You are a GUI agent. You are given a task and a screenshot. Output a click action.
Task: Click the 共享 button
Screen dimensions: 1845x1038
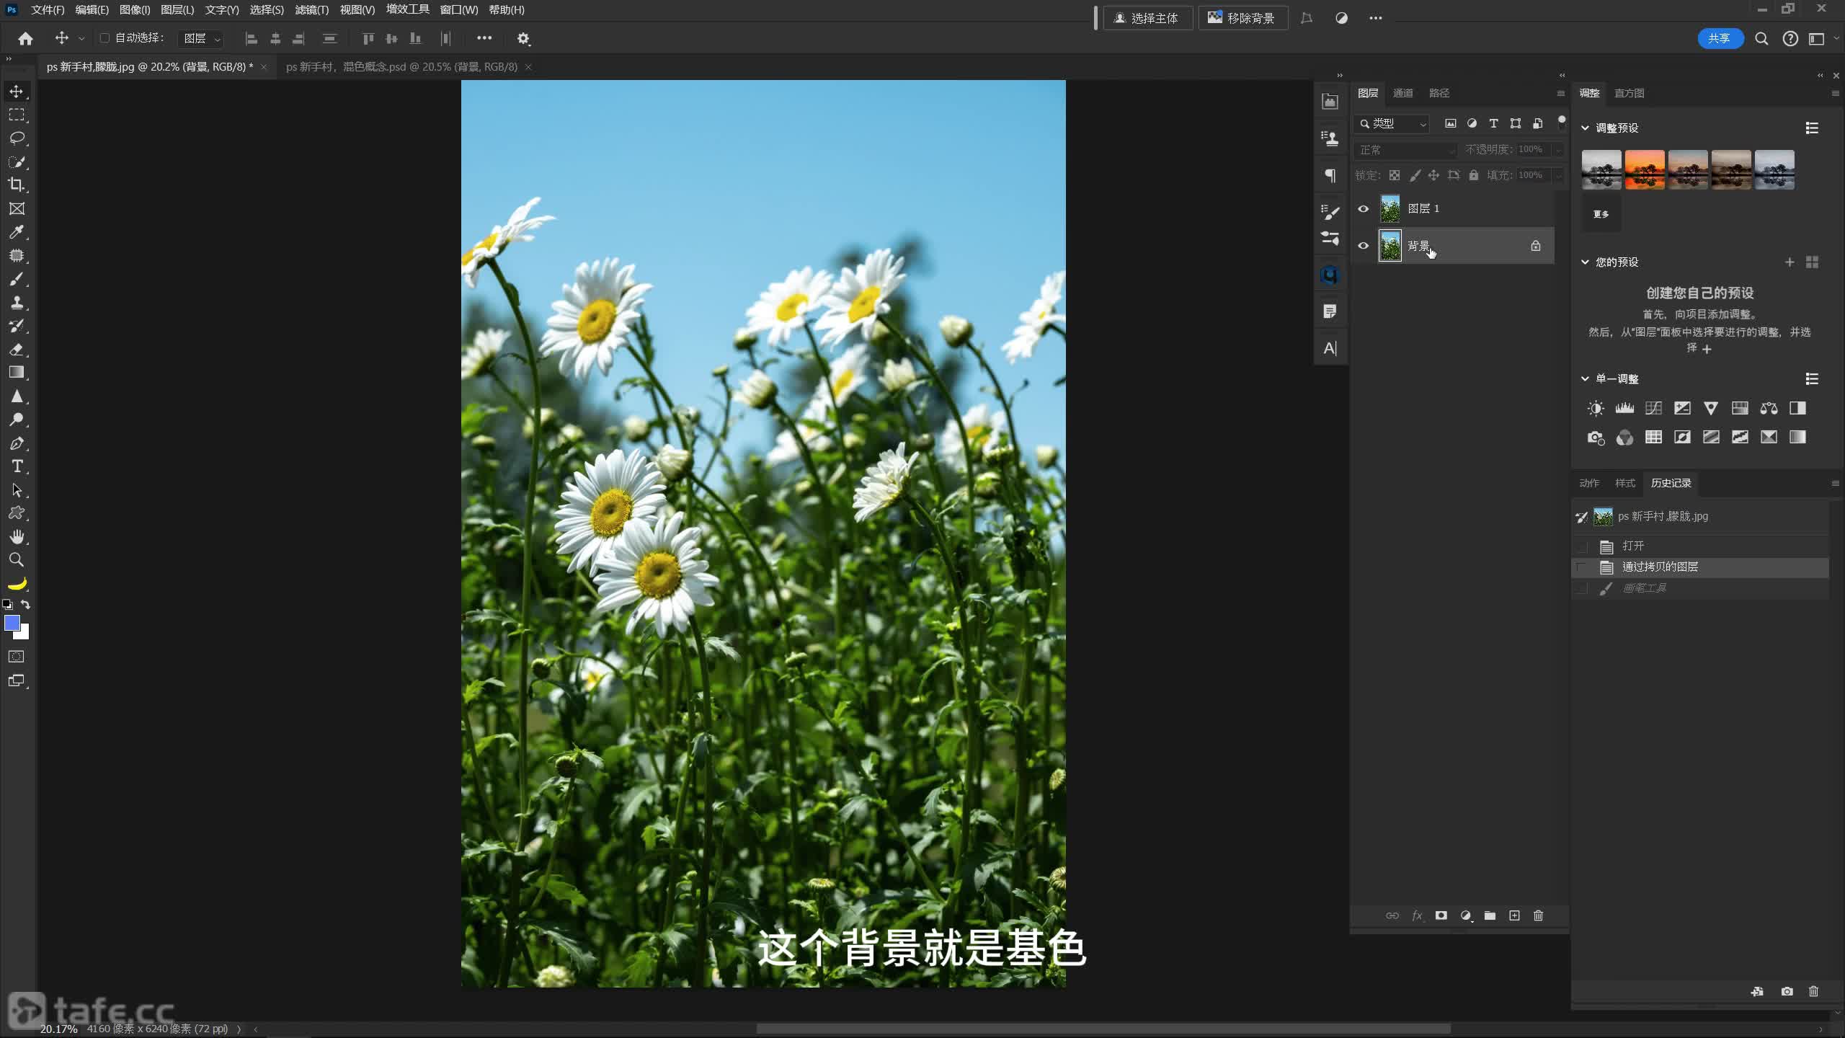coord(1720,38)
